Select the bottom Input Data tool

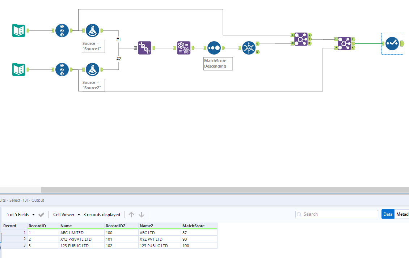pyautogui.click(x=18, y=69)
